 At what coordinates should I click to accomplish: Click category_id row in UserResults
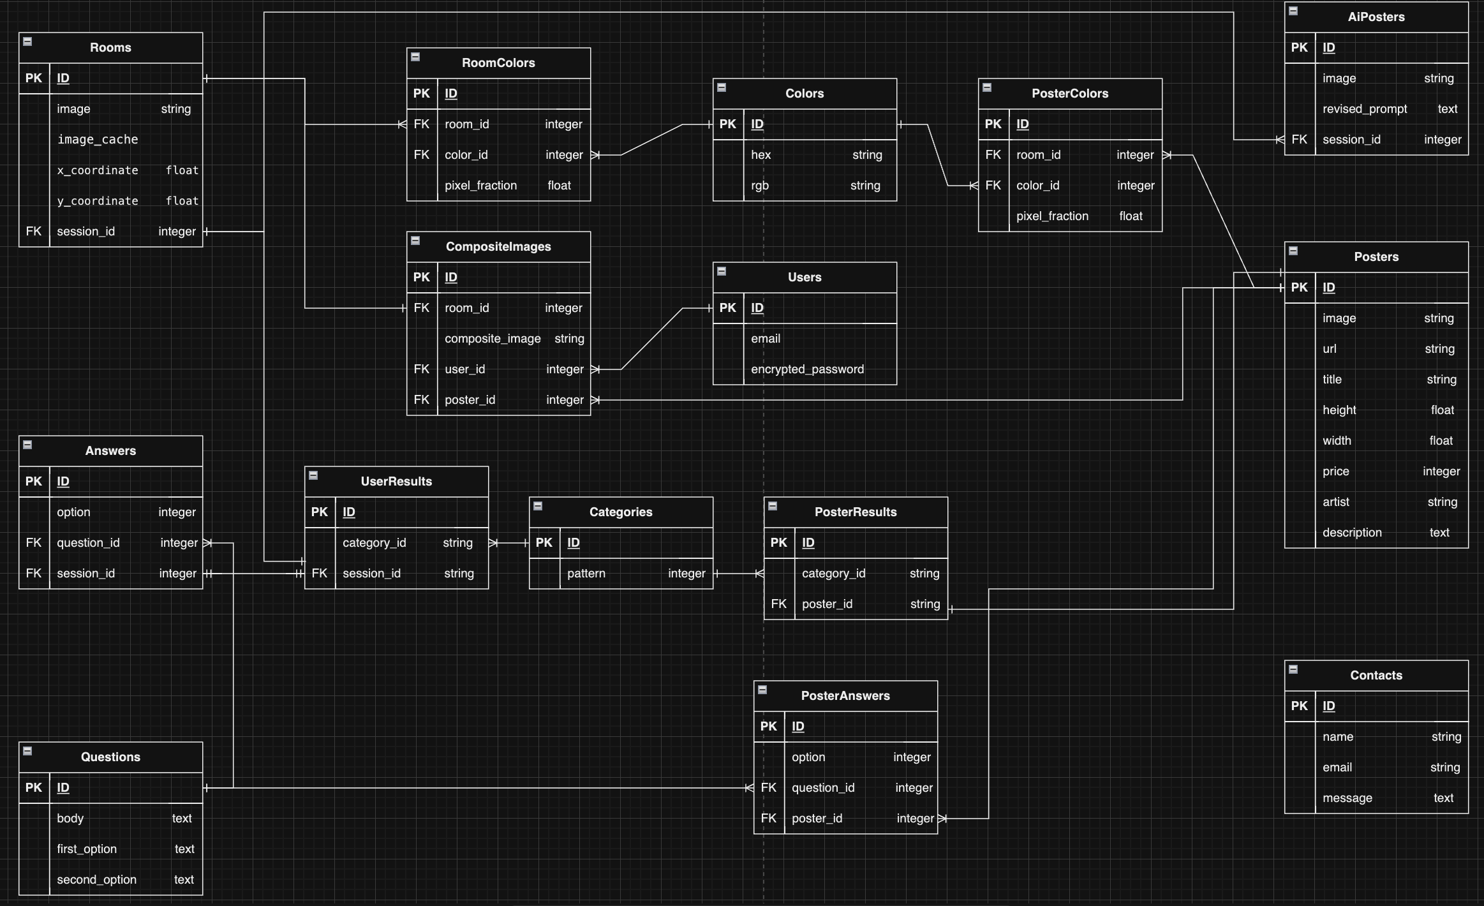[396, 543]
